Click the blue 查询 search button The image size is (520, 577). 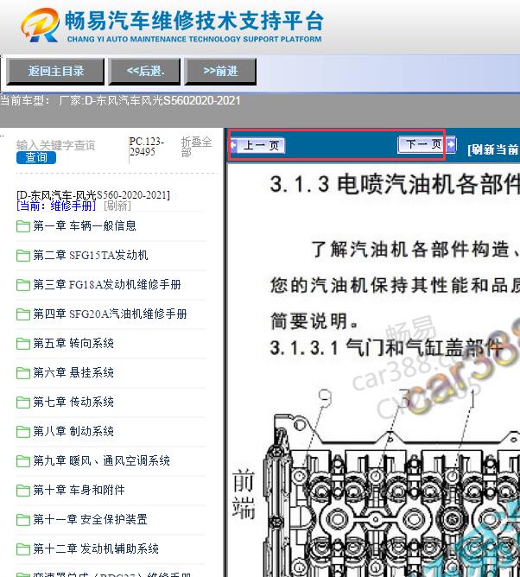(x=36, y=157)
